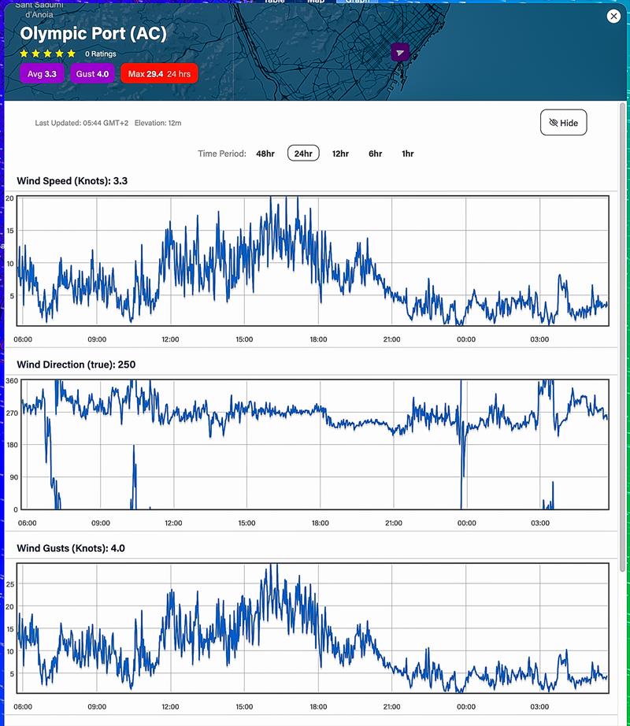Click 12:00 label under Wind Gusts chart
630x726 pixels.
[x=170, y=707]
